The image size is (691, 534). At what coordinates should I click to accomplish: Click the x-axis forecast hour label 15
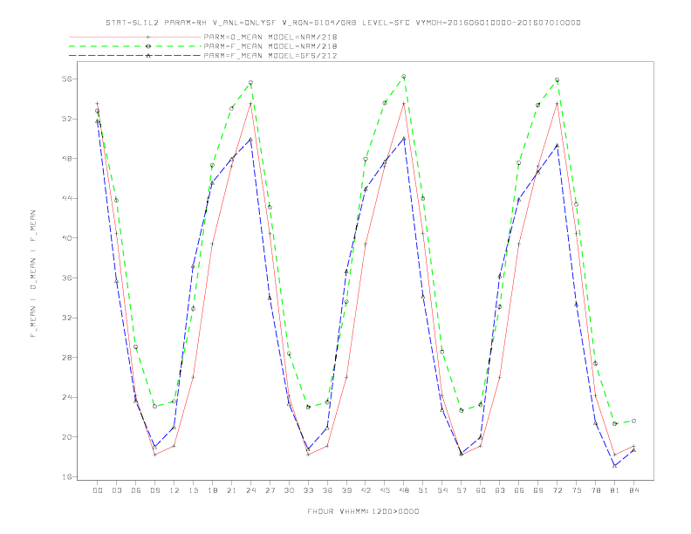point(193,490)
